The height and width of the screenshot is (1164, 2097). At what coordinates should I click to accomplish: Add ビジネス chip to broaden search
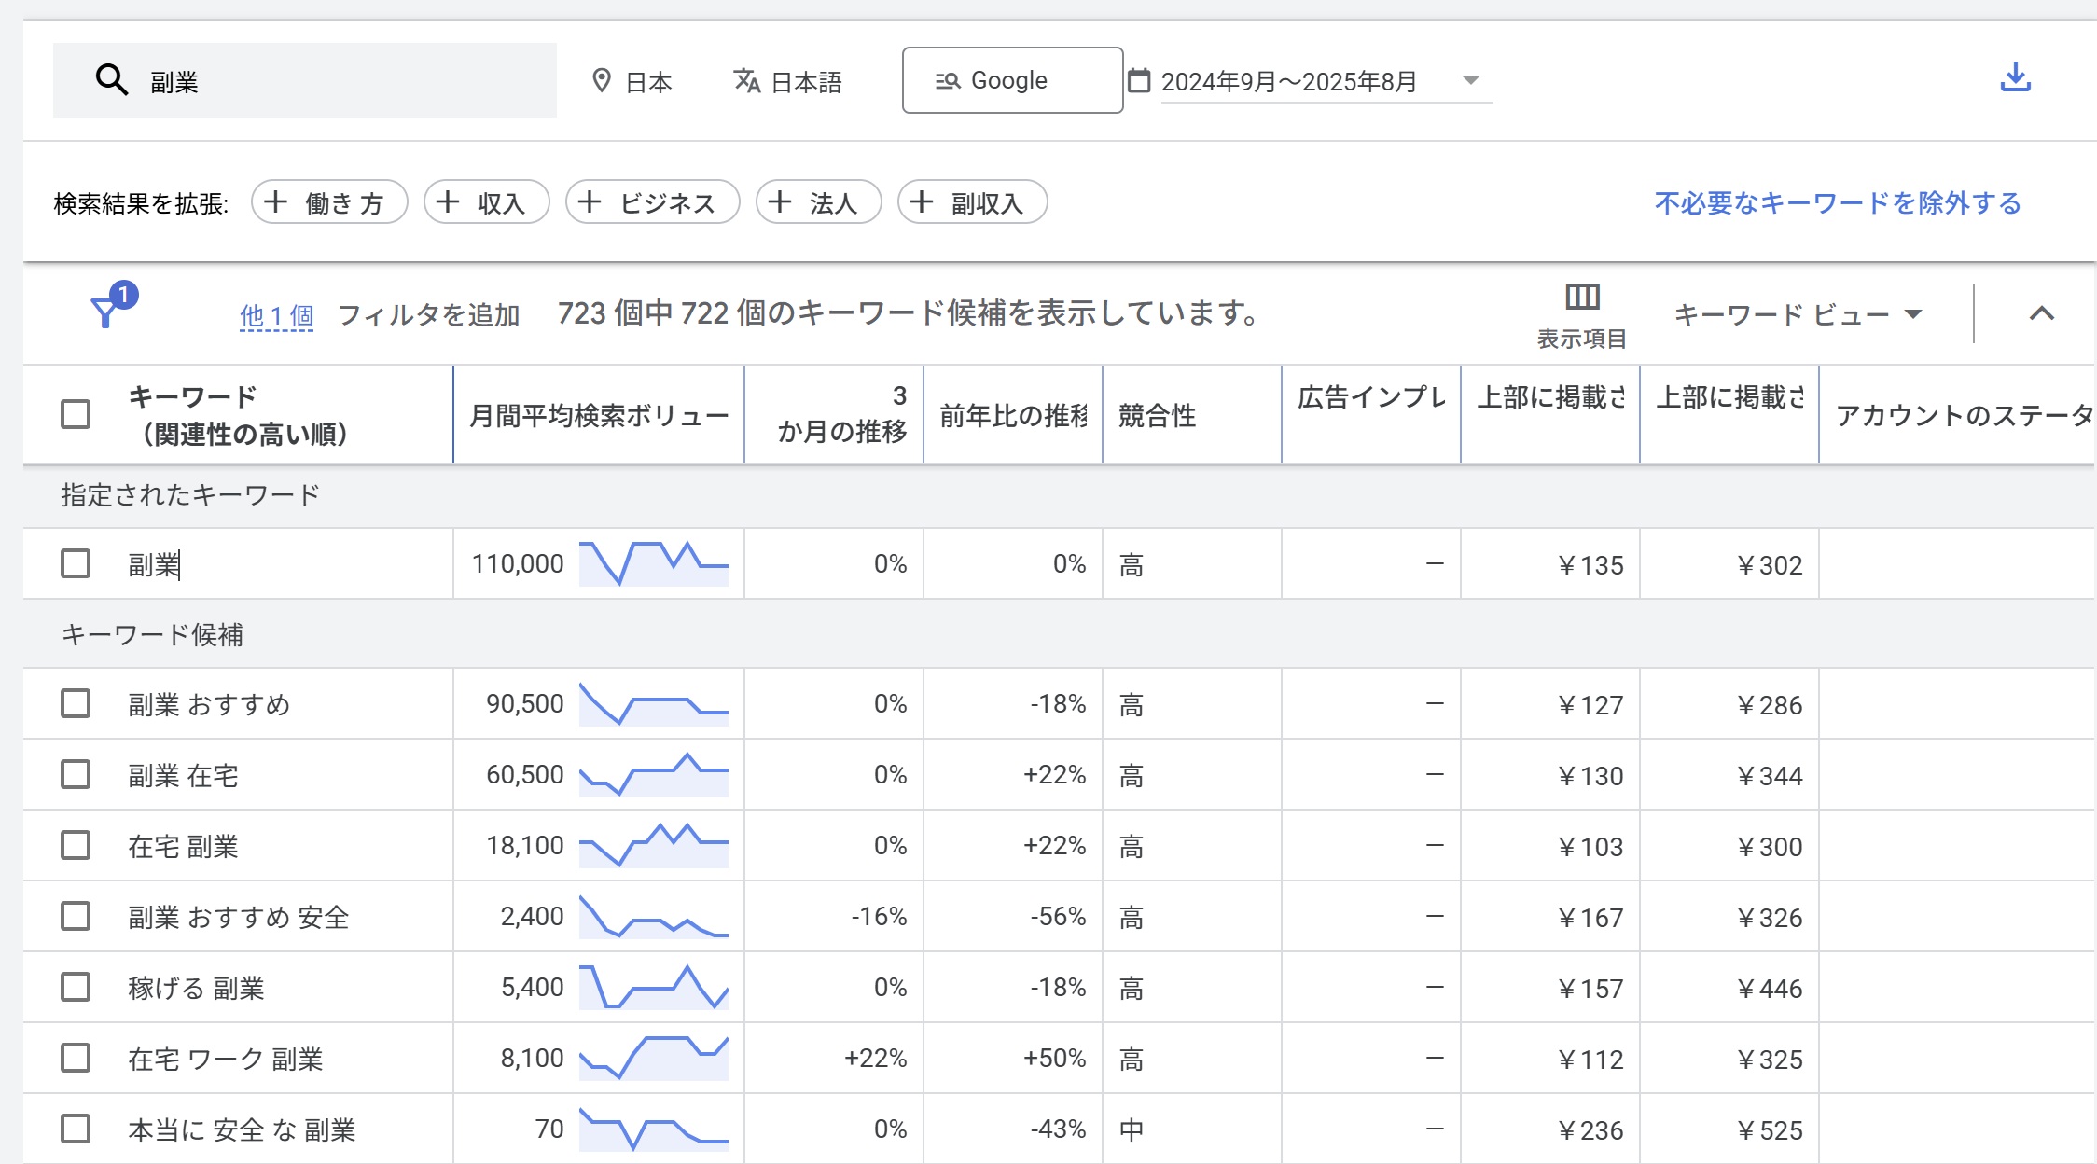[x=652, y=202]
